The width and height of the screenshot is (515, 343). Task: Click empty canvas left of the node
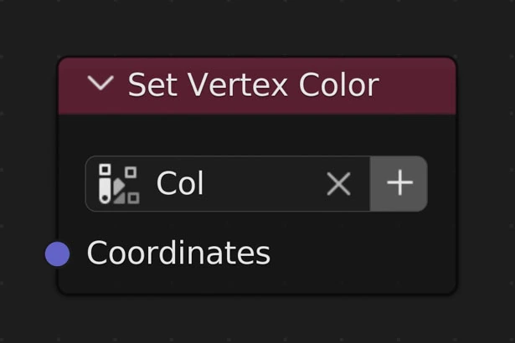25,167
